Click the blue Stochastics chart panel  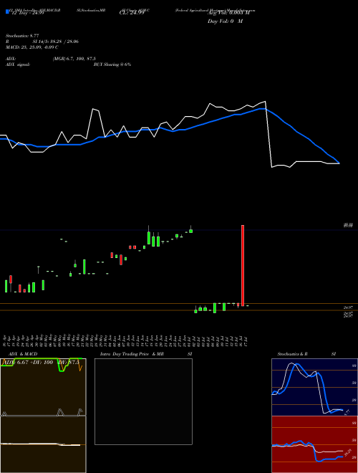pyautogui.click(x=314, y=387)
